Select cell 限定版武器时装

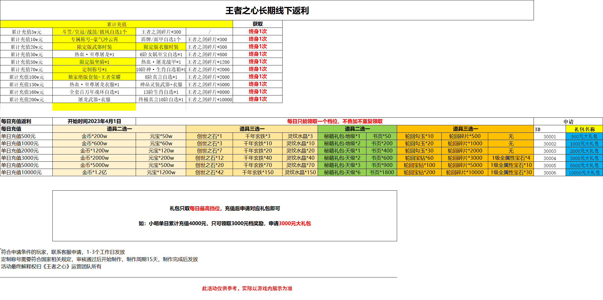(94, 47)
